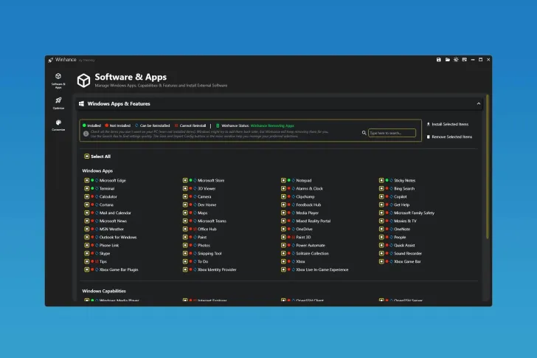This screenshot has height=358, width=537.
Task: Click the Calculator app label
Action: [x=108, y=196]
